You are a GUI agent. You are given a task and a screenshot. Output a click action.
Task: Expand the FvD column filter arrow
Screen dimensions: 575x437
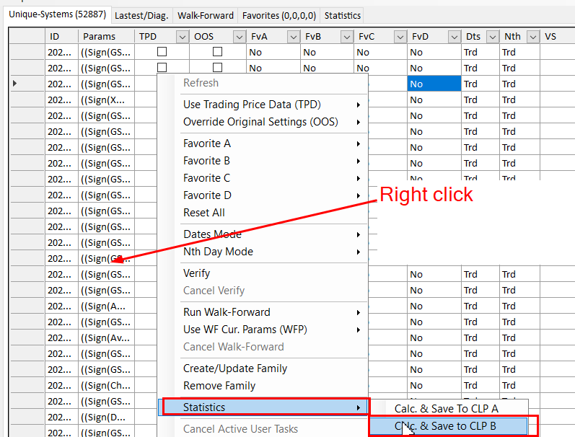[x=454, y=37]
